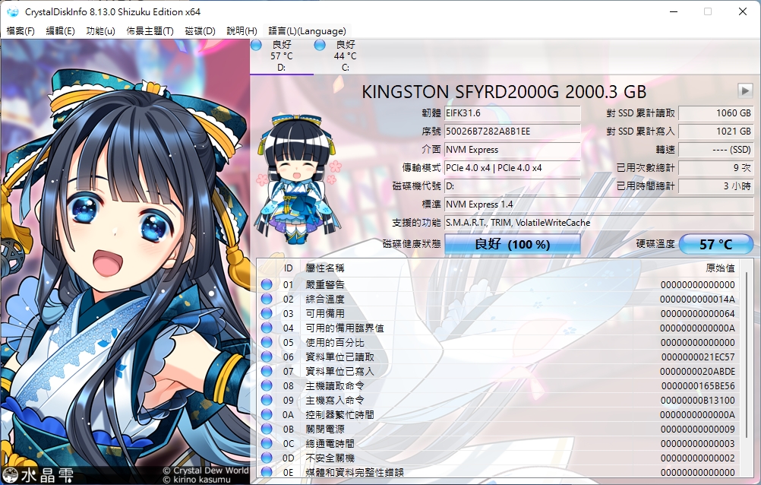Click the ID column header
Viewport: 761px width, 485px height.
289,268
